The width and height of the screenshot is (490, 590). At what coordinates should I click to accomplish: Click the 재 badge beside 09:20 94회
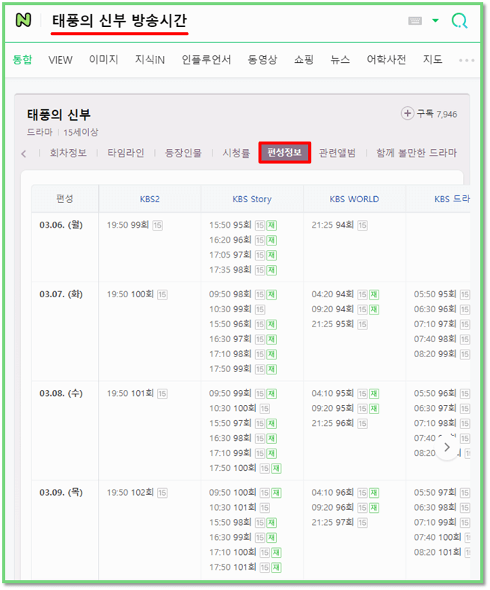click(374, 309)
